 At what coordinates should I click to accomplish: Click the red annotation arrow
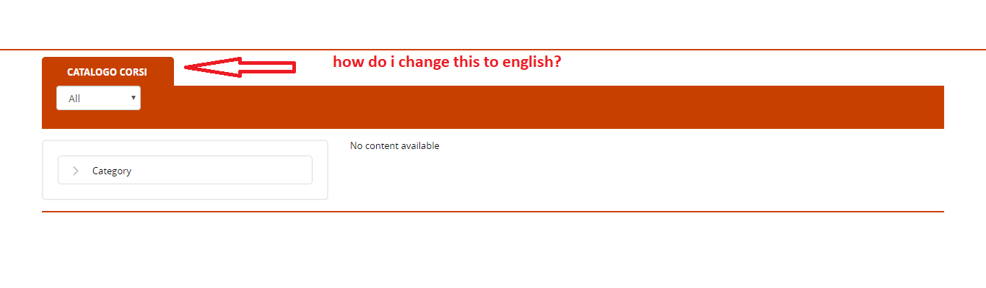[x=240, y=67]
